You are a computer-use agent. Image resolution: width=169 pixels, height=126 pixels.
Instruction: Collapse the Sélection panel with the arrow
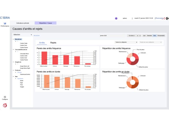coord(31,35)
